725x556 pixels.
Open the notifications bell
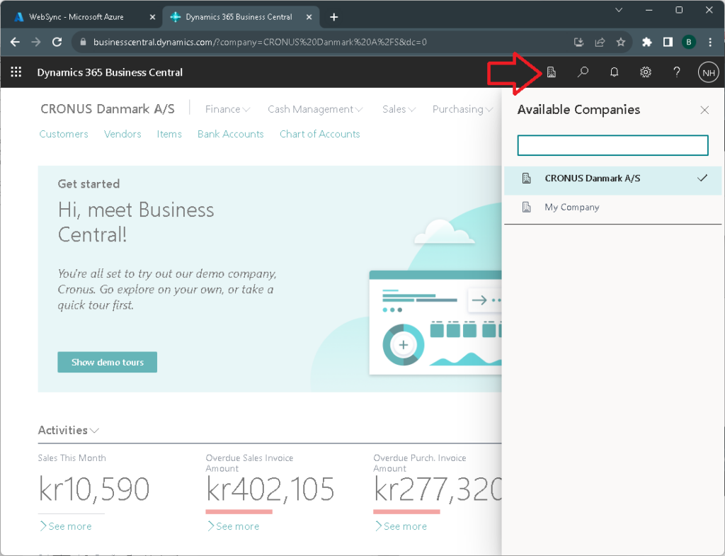(614, 72)
